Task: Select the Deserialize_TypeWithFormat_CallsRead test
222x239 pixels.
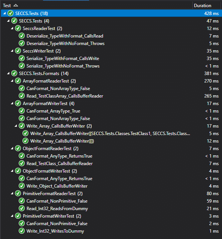Action: tap(65, 36)
